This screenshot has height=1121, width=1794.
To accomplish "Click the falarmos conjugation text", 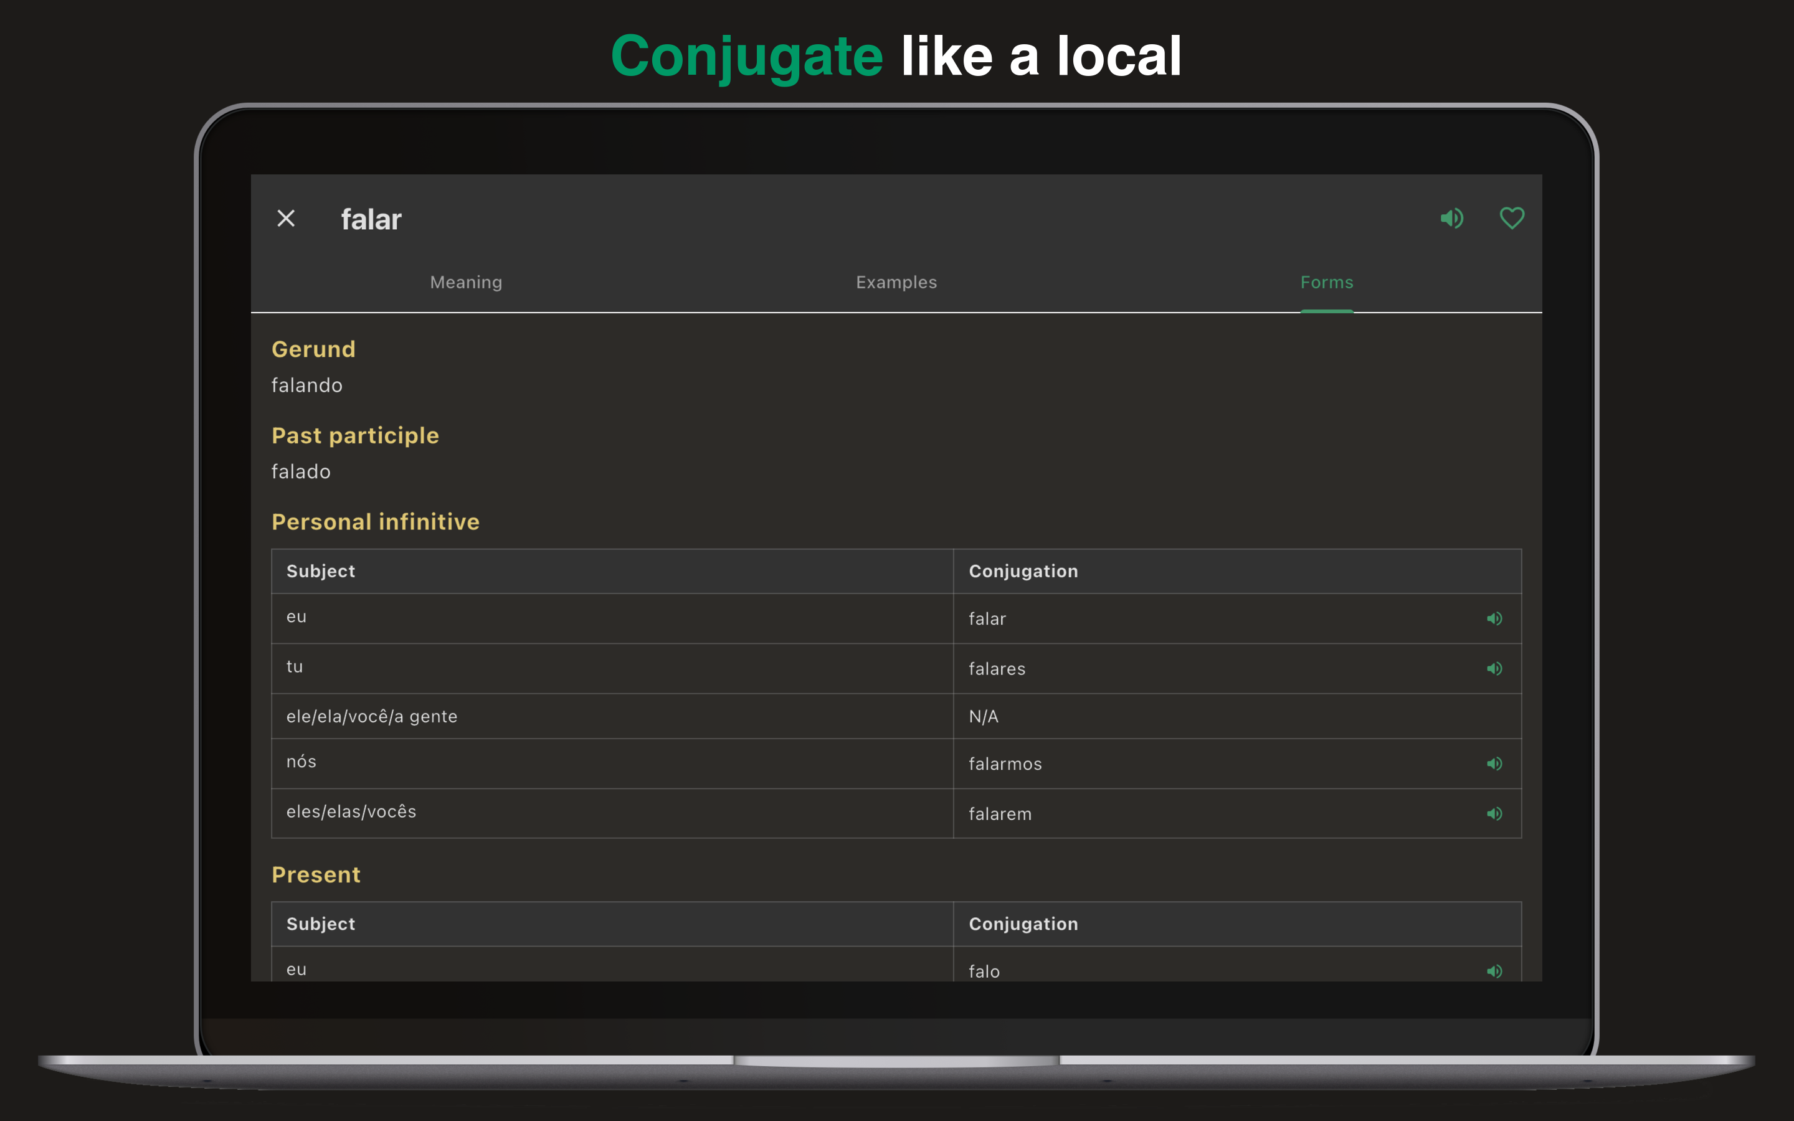I will point(1005,764).
